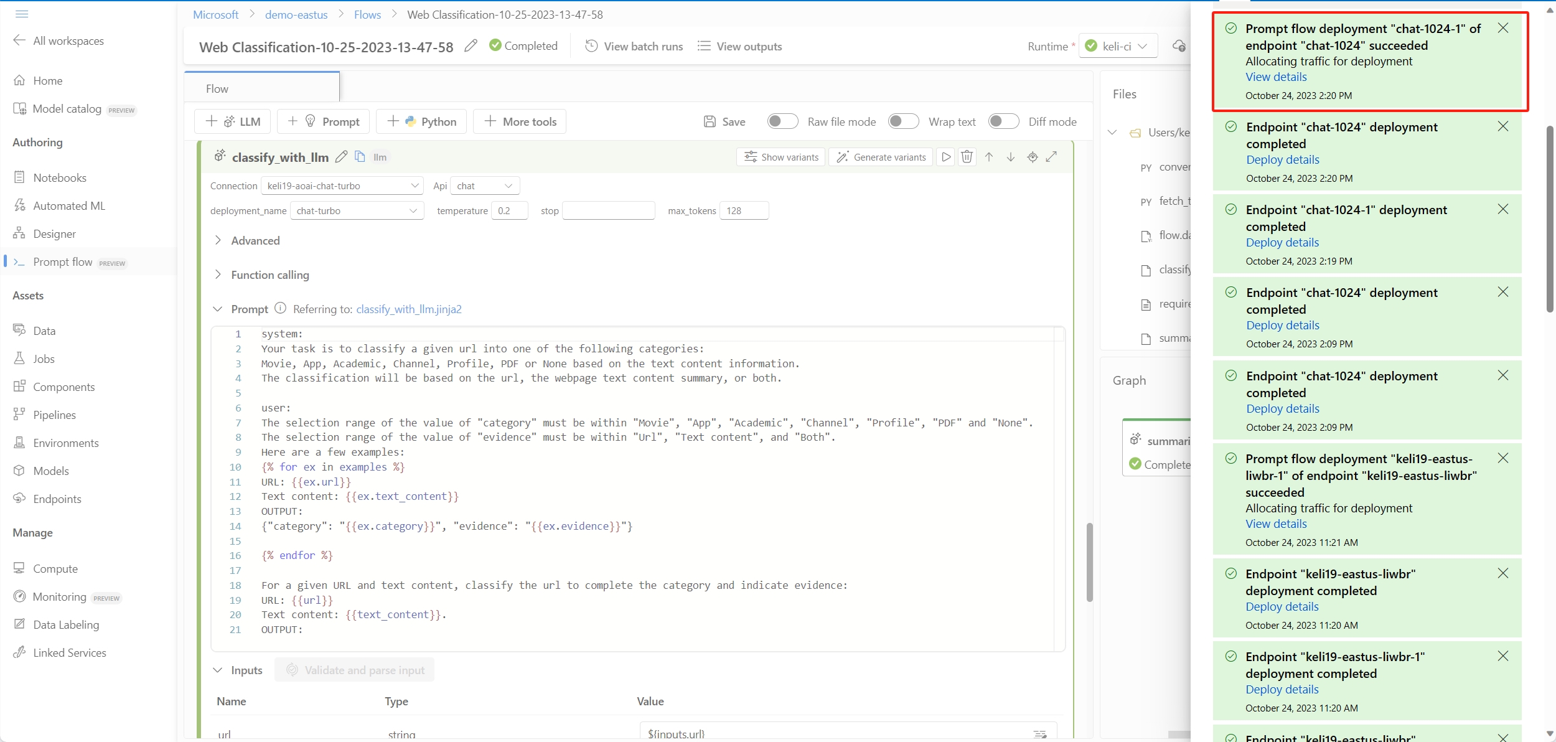Copy the classify_with_llm node name icon
This screenshot has height=742, width=1556.
pyautogui.click(x=360, y=156)
